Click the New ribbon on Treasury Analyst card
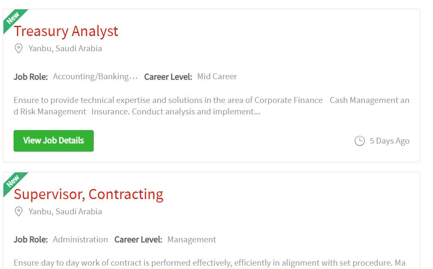The height and width of the screenshot is (269, 433). [x=13, y=19]
